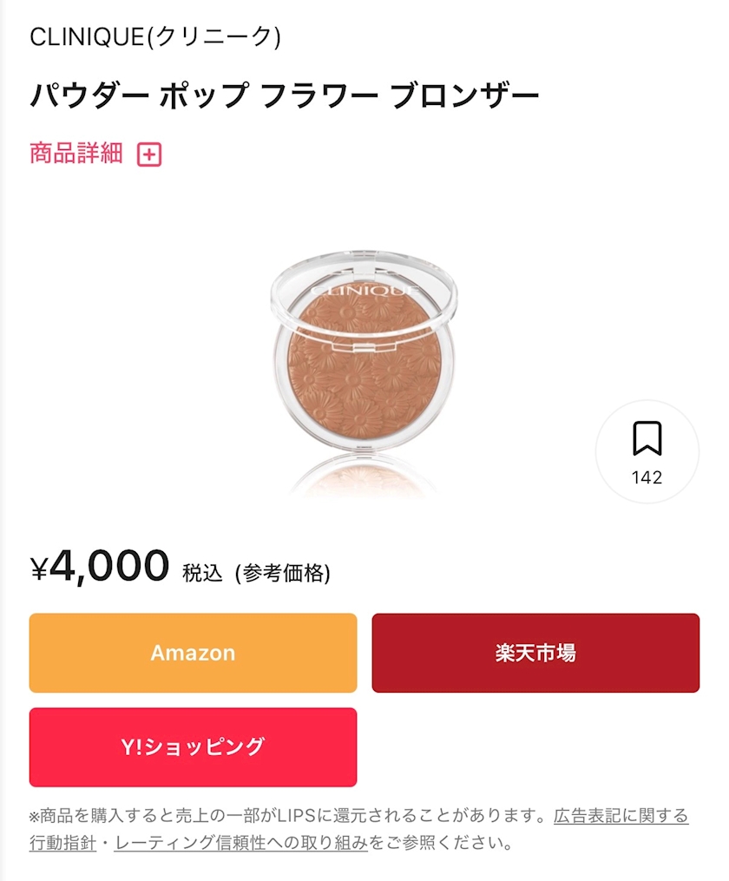Click the LIPS revenue disclaimer text
Viewport: 729px width, 881px height.
(286, 816)
